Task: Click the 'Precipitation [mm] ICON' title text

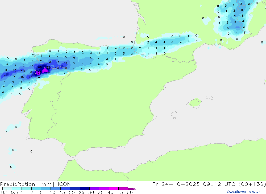Action: click(x=35, y=184)
